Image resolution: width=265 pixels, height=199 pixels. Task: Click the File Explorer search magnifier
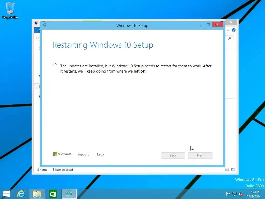230,38
